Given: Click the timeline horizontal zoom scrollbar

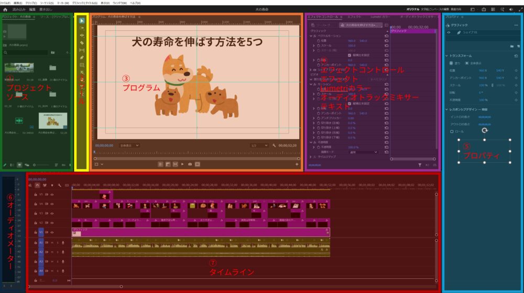Looking at the screenshot, I should click(x=75, y=287).
